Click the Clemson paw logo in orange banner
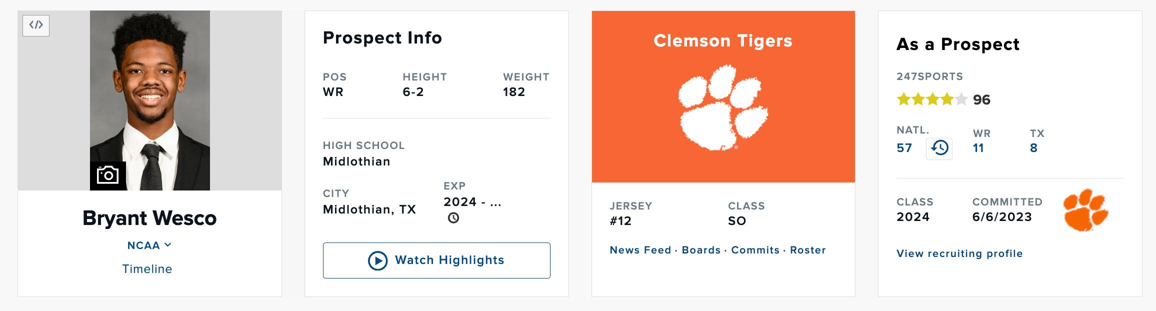This screenshot has height=311, width=1156. tap(723, 107)
